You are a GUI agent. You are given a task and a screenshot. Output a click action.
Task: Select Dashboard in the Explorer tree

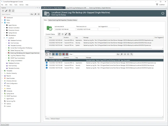click(10, 18)
